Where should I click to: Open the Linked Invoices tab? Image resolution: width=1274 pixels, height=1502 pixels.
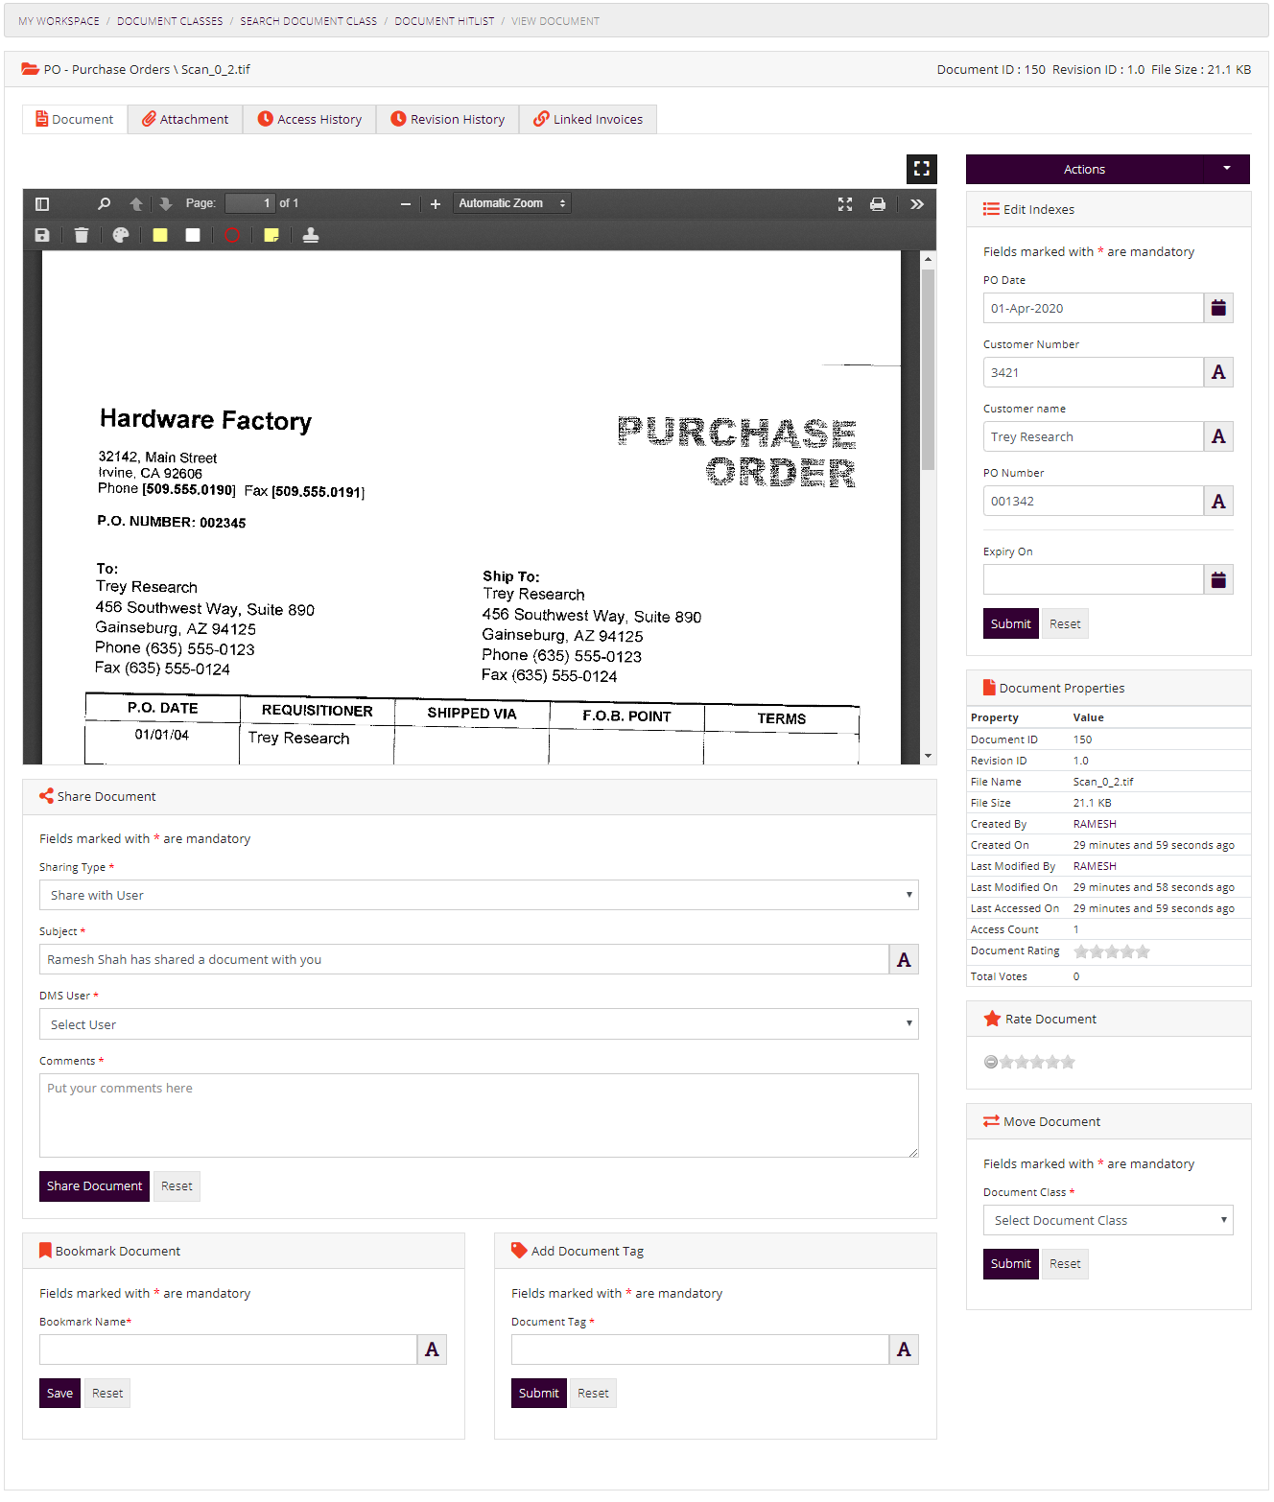[587, 119]
